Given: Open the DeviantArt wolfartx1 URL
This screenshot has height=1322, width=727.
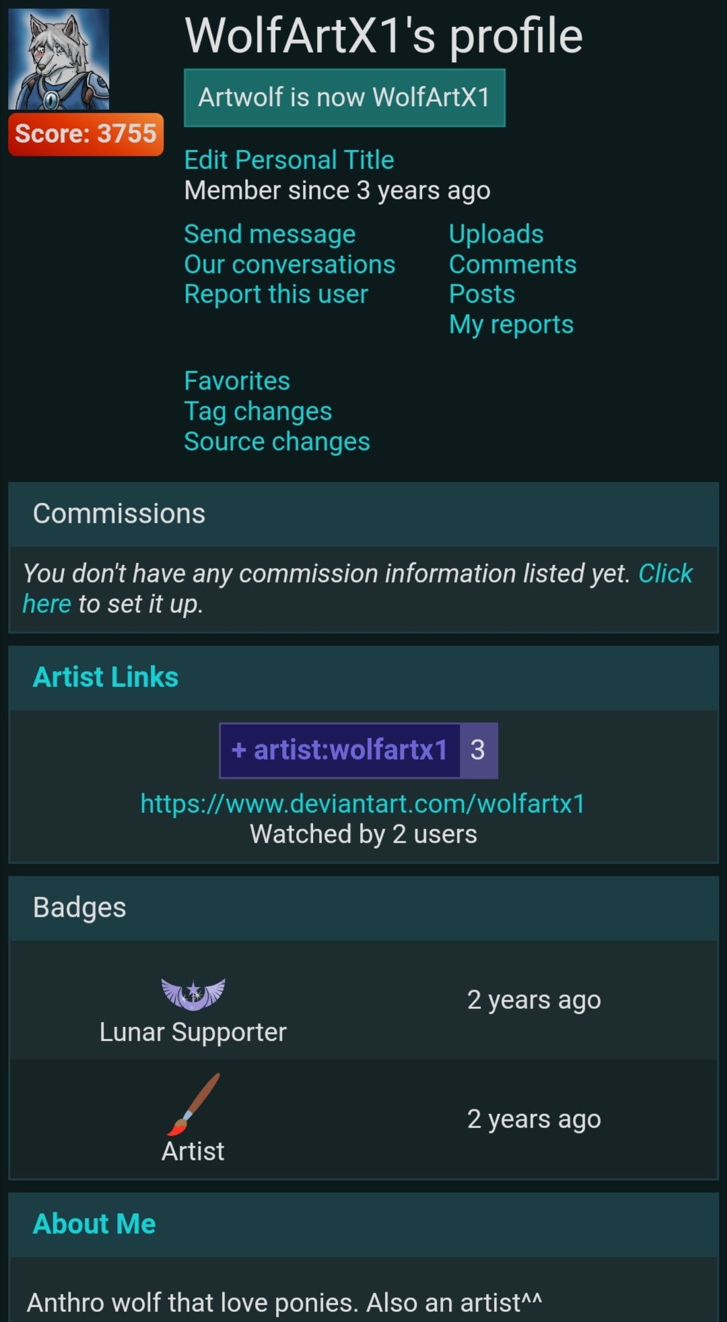Looking at the screenshot, I should pyautogui.click(x=362, y=804).
